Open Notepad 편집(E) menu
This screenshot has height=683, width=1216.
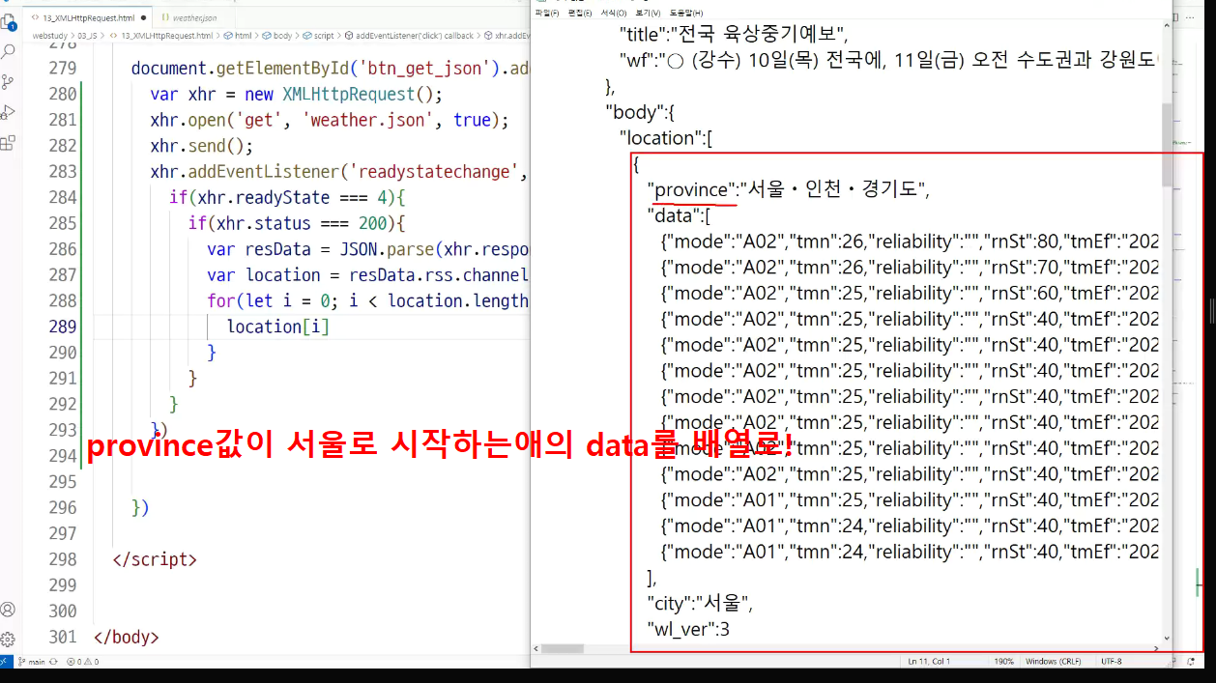(580, 13)
